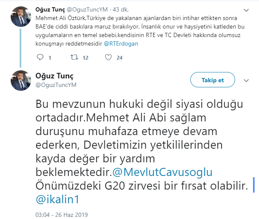Click the profile avatar on first tweet
This screenshot has height=219, width=259.
click(20, 15)
